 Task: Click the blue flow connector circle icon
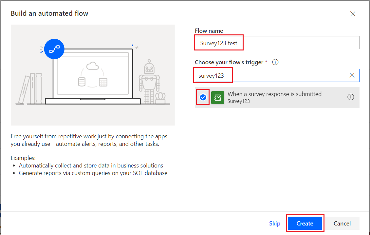pyautogui.click(x=54, y=49)
